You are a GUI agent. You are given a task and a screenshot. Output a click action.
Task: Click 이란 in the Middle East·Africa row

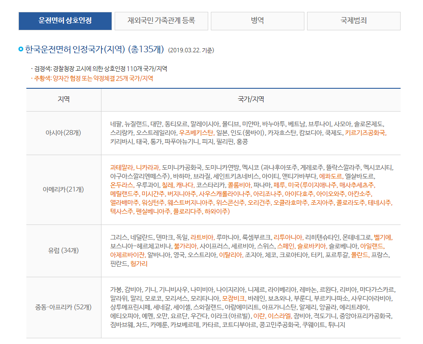point(259,316)
